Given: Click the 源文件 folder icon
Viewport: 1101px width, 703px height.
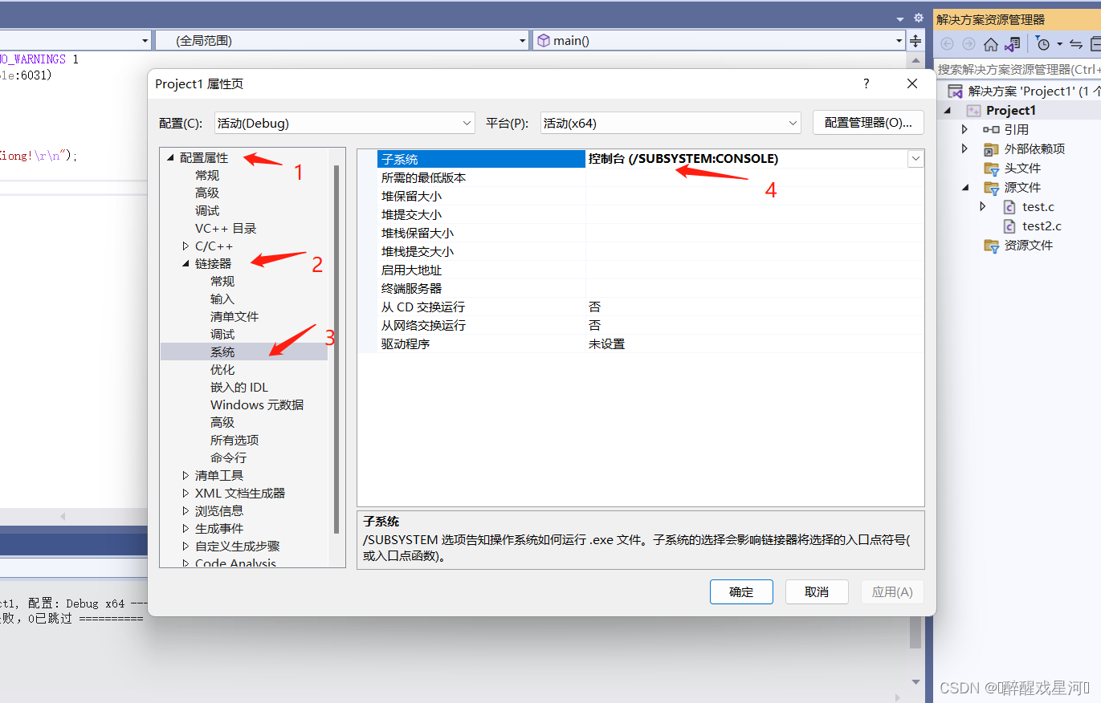Looking at the screenshot, I should click(991, 187).
